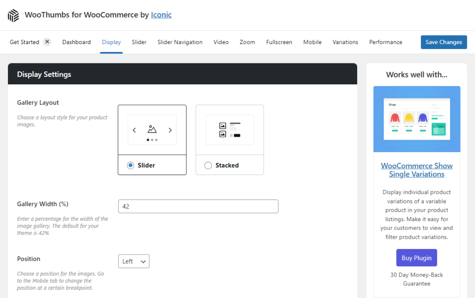475x298 pixels.
Task: Open the WooCommerce Show Single Variations link
Action: pos(417,170)
